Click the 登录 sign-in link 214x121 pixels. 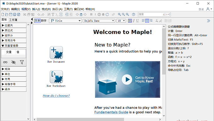click(201, 9)
